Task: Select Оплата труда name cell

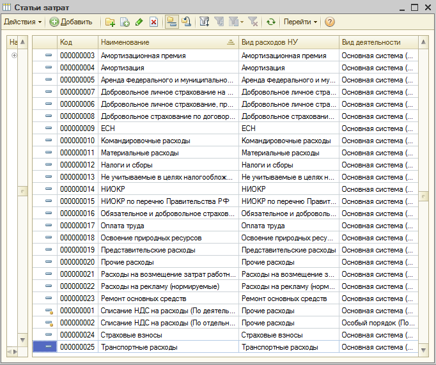Action: coord(168,226)
